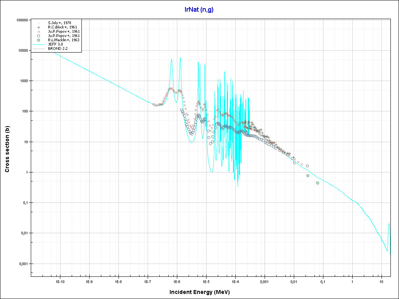Image resolution: width=399 pixels, height=299 pixels.
Task: Click the cyan line sample for JEFF 3.0
Action: pos(39,45)
